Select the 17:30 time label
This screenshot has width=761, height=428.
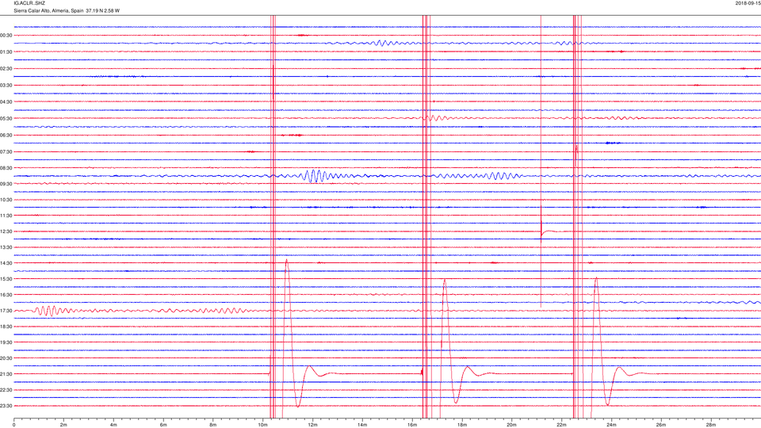tap(6, 311)
